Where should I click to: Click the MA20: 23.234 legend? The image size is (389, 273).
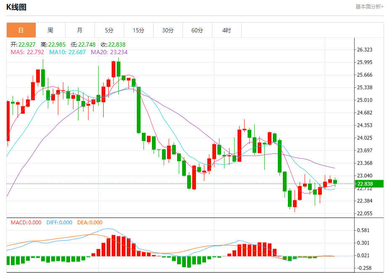tap(109, 52)
